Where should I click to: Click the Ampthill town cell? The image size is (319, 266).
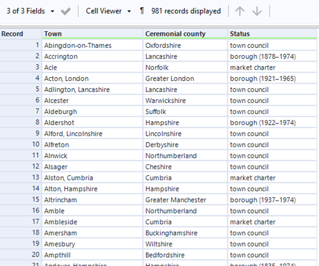pyautogui.click(x=57, y=255)
